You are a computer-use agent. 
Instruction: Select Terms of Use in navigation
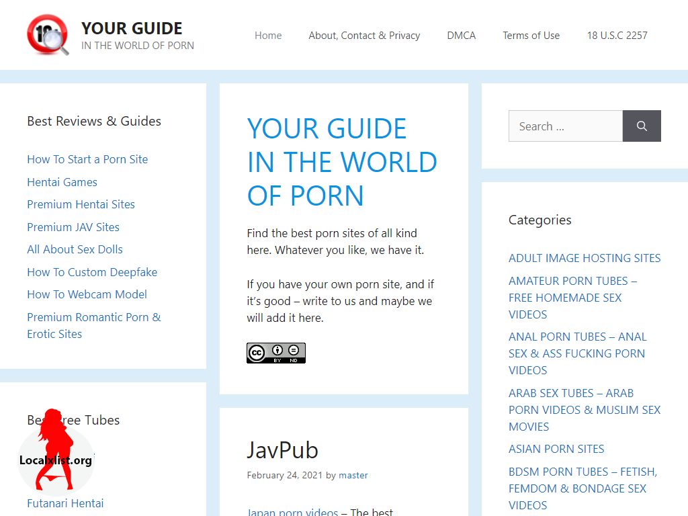coord(531,36)
